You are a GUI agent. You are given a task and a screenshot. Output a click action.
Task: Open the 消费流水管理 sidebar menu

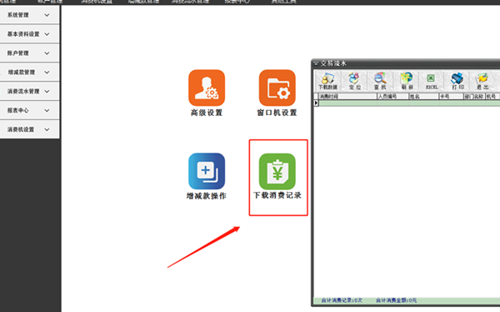pyautogui.click(x=29, y=91)
